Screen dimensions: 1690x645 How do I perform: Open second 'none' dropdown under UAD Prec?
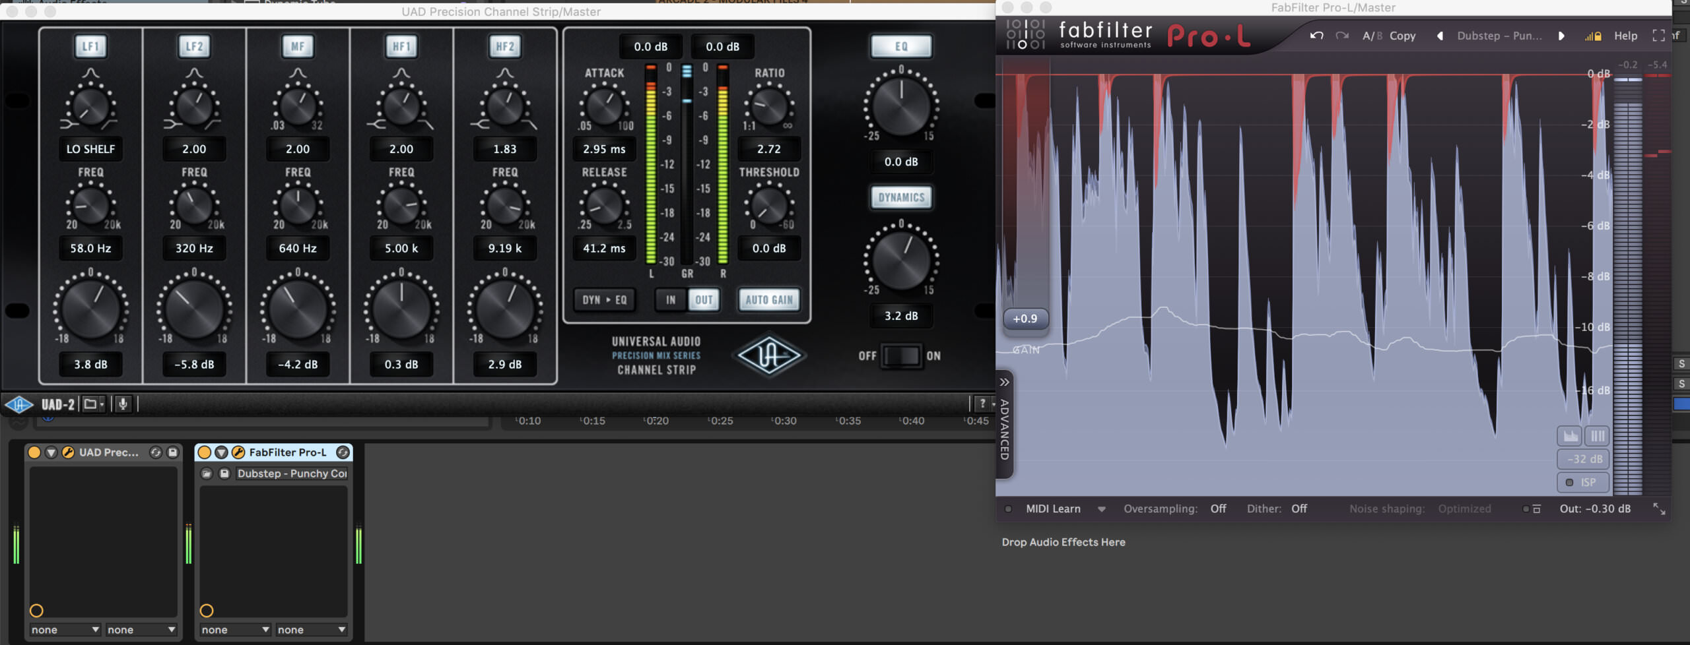tap(141, 630)
